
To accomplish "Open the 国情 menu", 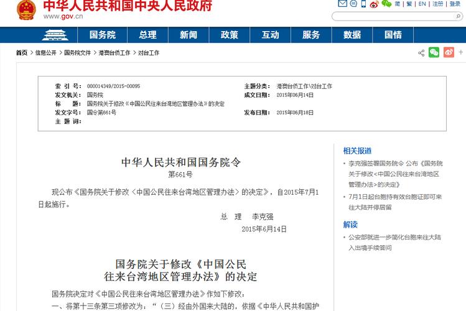I will (393, 35).
